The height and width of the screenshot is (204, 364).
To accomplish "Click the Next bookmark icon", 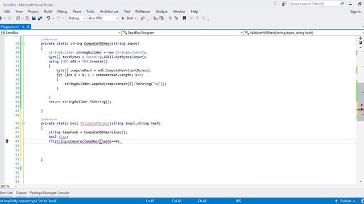I will [x=197, y=18].
